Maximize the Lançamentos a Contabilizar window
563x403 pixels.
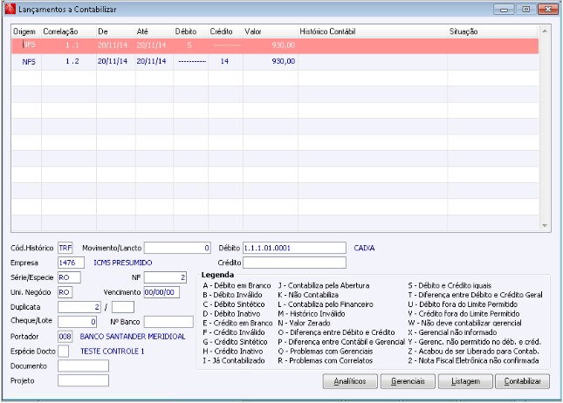(x=525, y=9)
